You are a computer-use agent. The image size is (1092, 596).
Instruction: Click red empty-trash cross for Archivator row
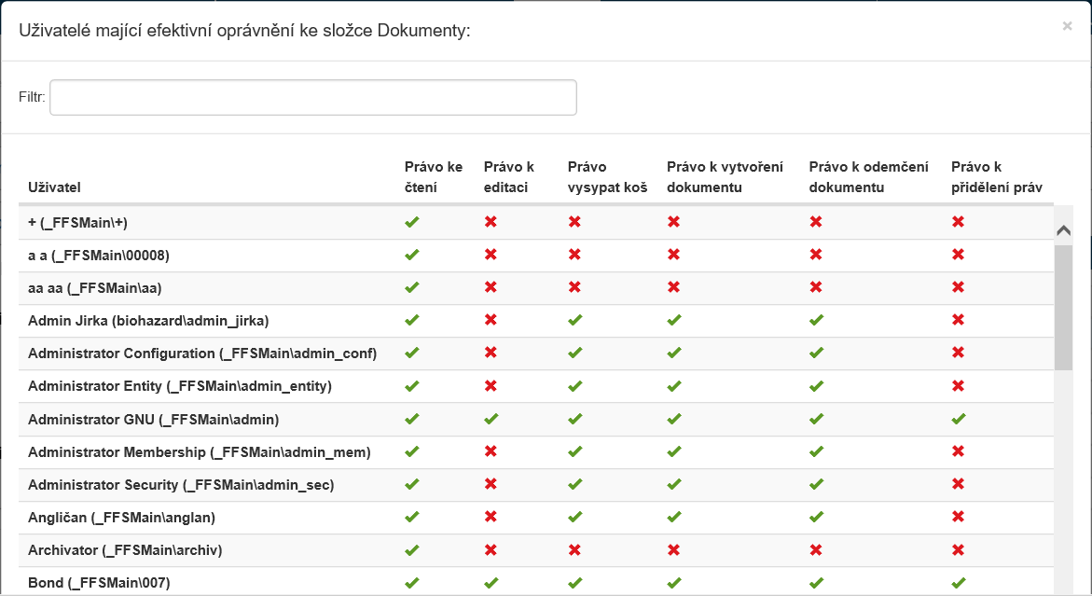(574, 549)
